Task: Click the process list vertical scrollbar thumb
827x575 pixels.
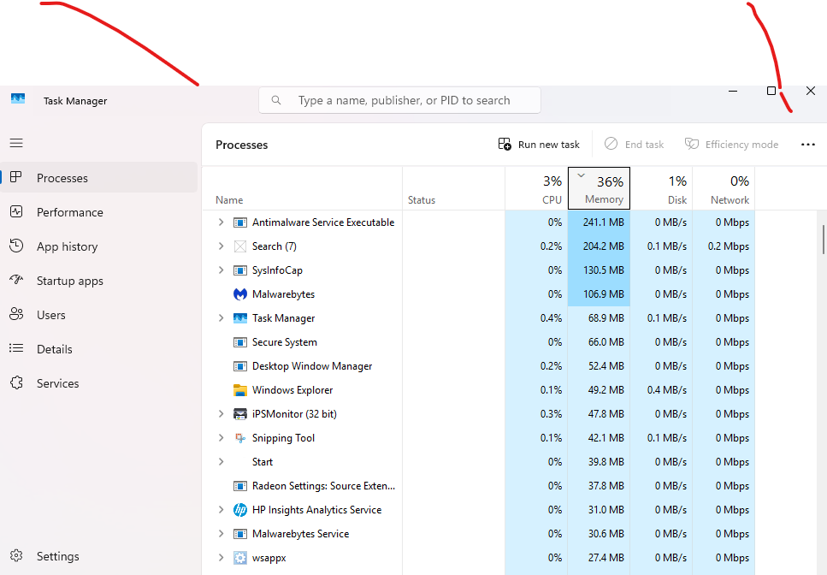Action: 822,239
